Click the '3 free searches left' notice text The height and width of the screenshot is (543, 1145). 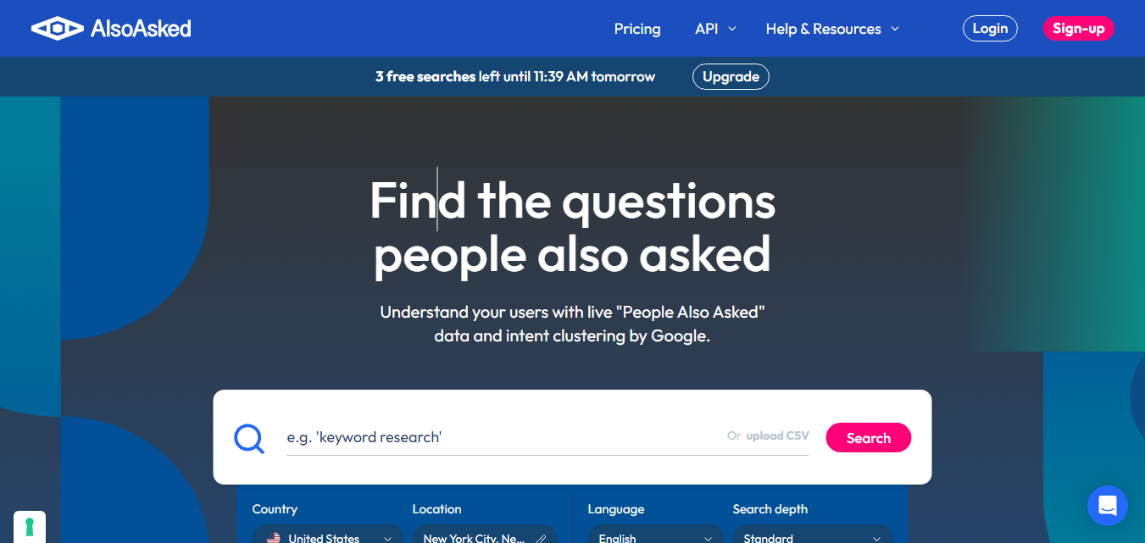pos(515,76)
